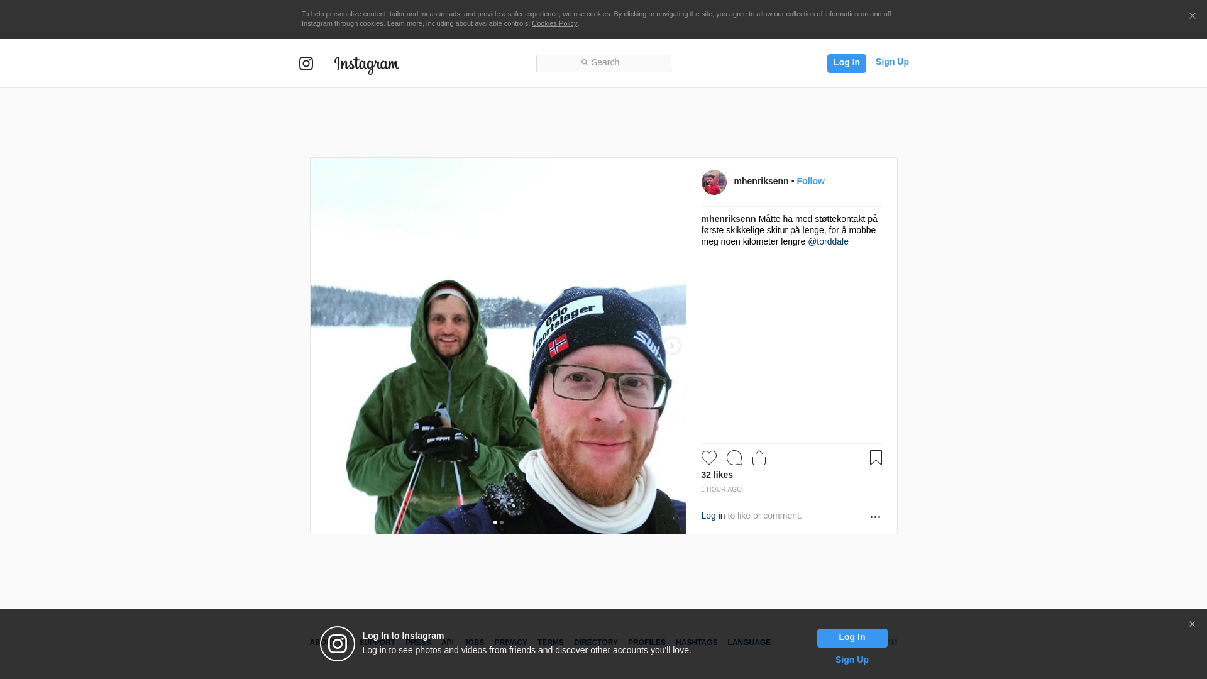
Task: Open more options three-dot menu
Action: point(875,517)
